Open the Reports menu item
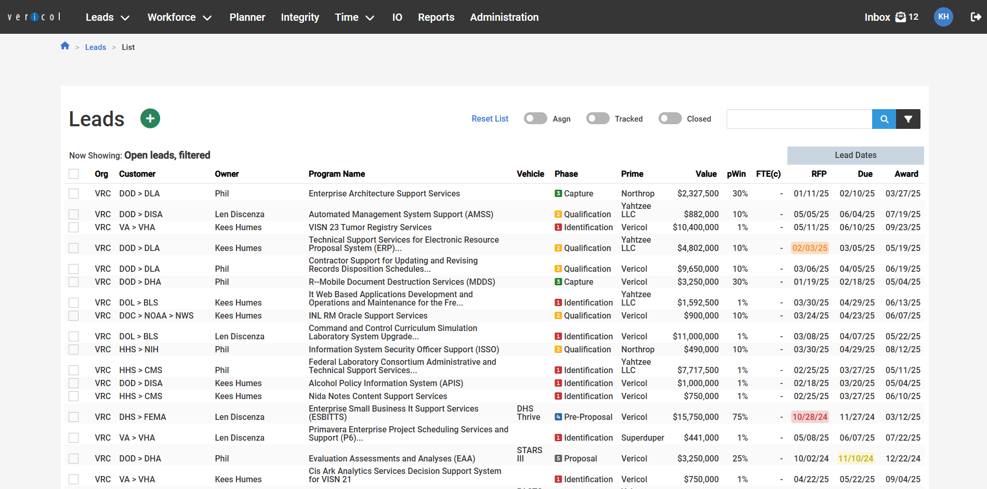The width and height of the screenshot is (987, 489). click(x=436, y=17)
